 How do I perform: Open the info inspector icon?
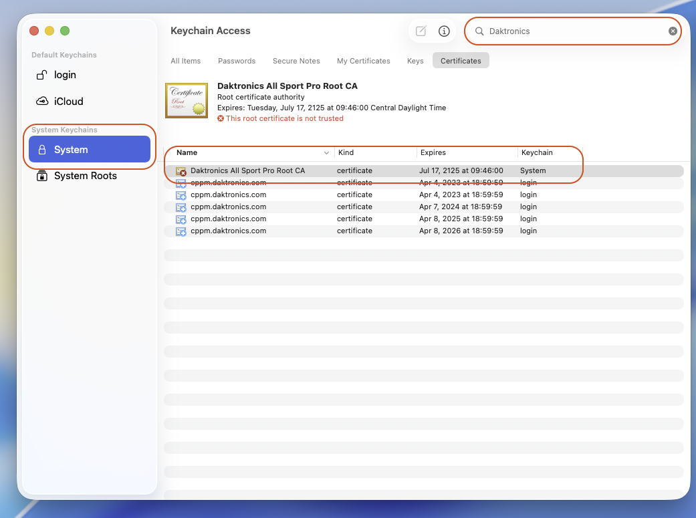coord(444,31)
